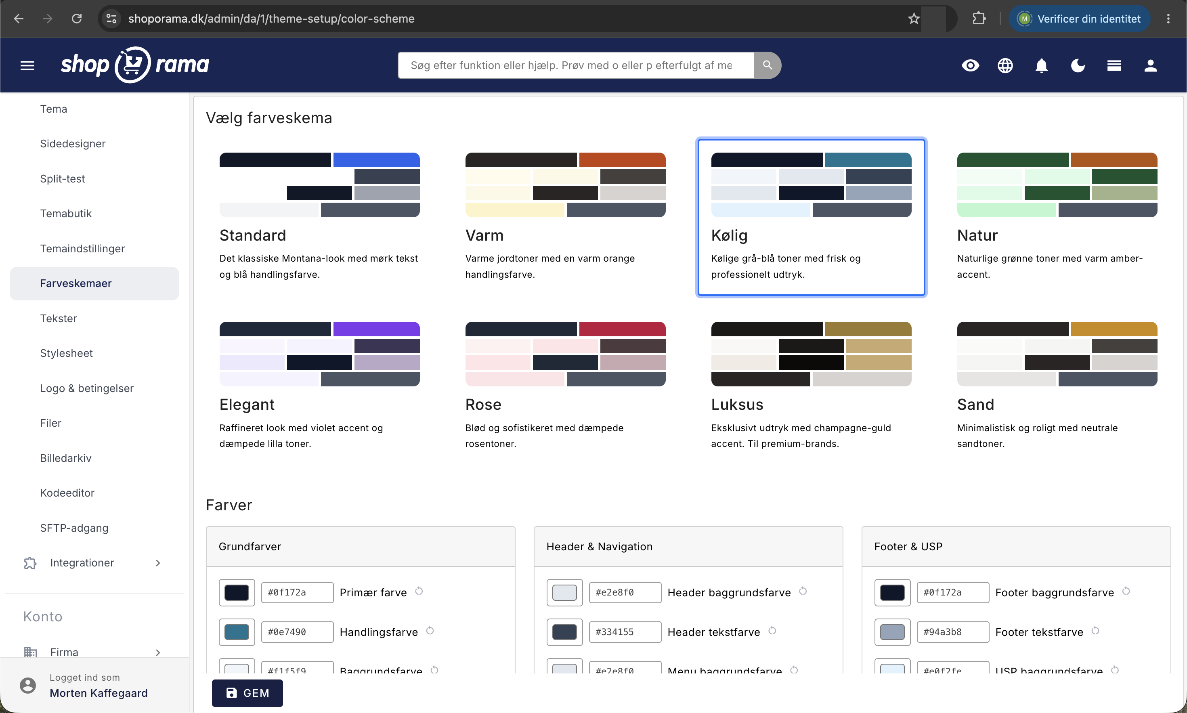Click the user profile icon in header
The width and height of the screenshot is (1187, 713).
[1150, 65]
